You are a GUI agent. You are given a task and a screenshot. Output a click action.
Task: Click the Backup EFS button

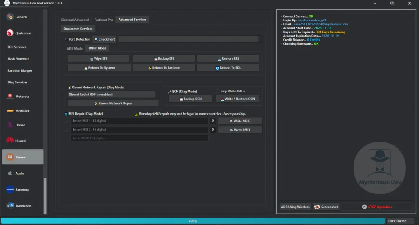point(164,59)
